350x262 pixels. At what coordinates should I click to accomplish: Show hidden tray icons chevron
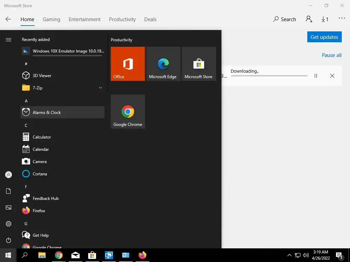[289, 255]
